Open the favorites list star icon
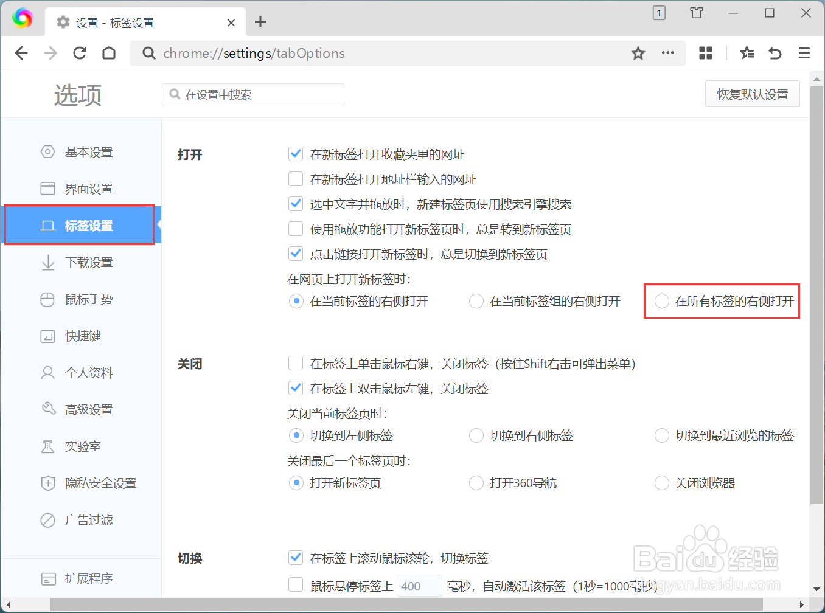825x613 pixels. coord(747,54)
